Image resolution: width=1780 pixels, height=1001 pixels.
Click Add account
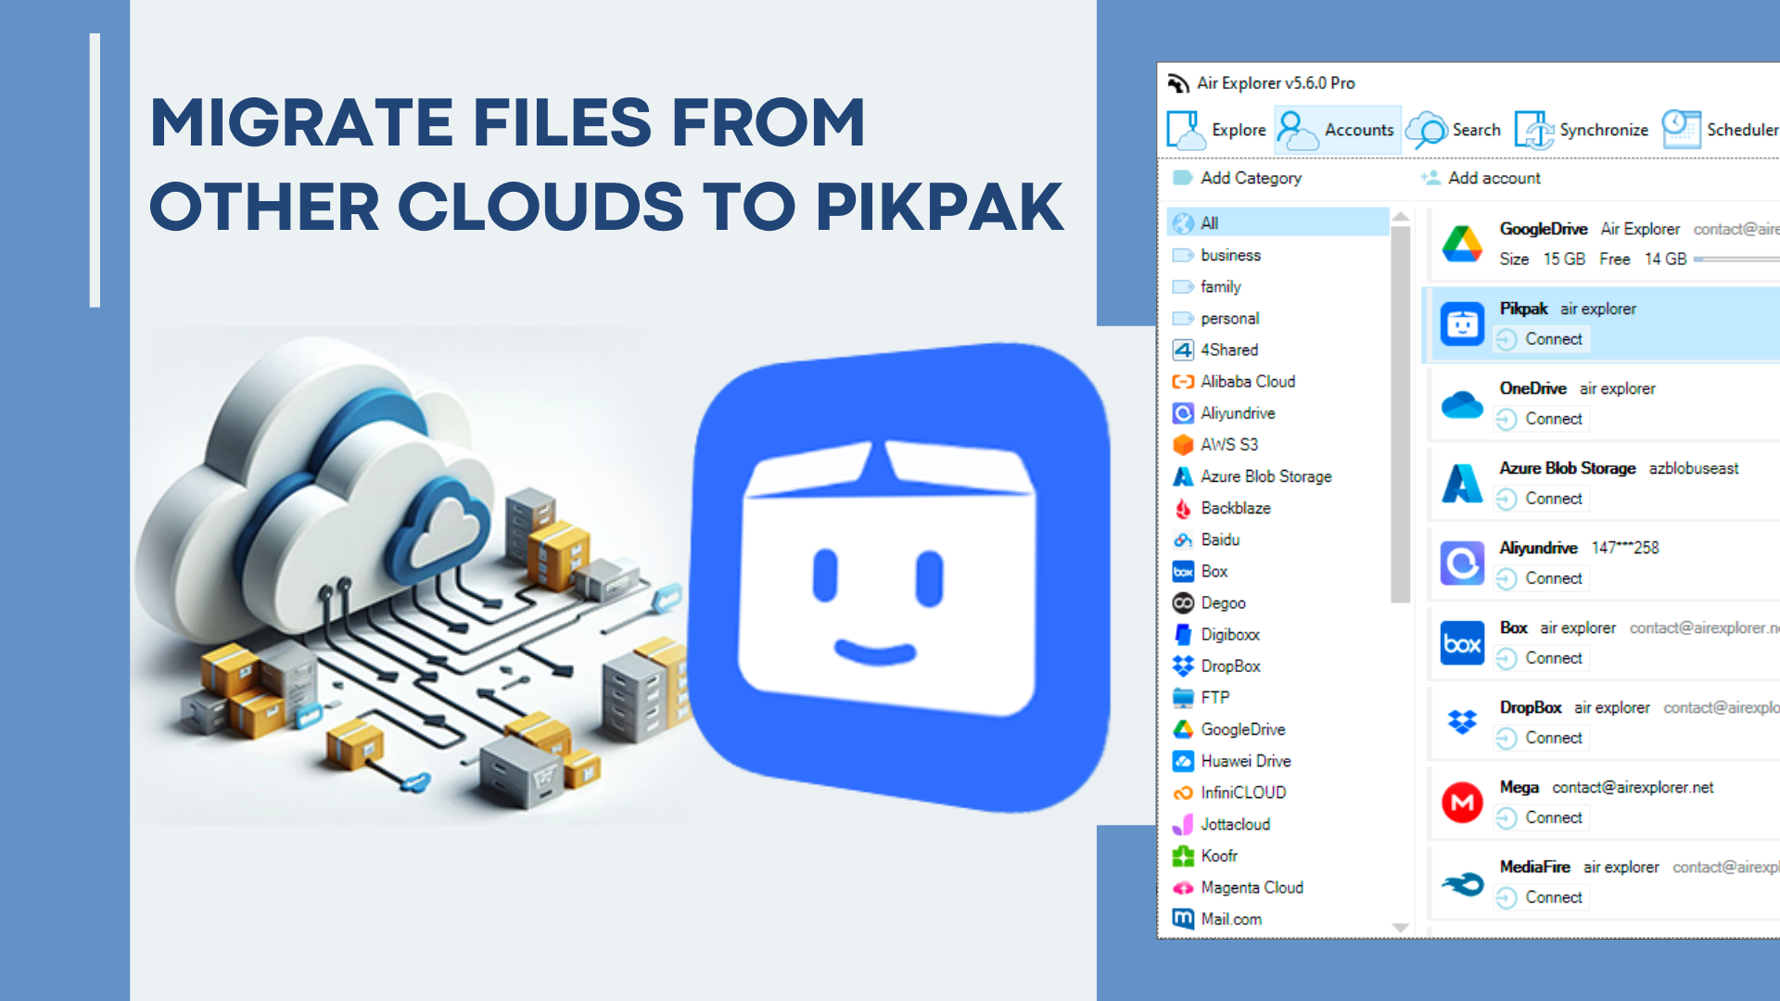tap(1493, 178)
